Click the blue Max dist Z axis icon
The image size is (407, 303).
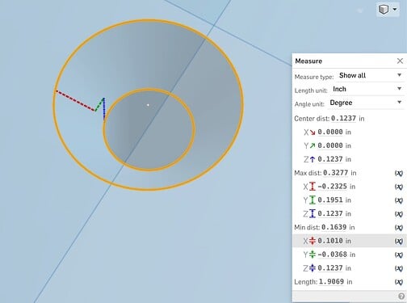[313, 213]
